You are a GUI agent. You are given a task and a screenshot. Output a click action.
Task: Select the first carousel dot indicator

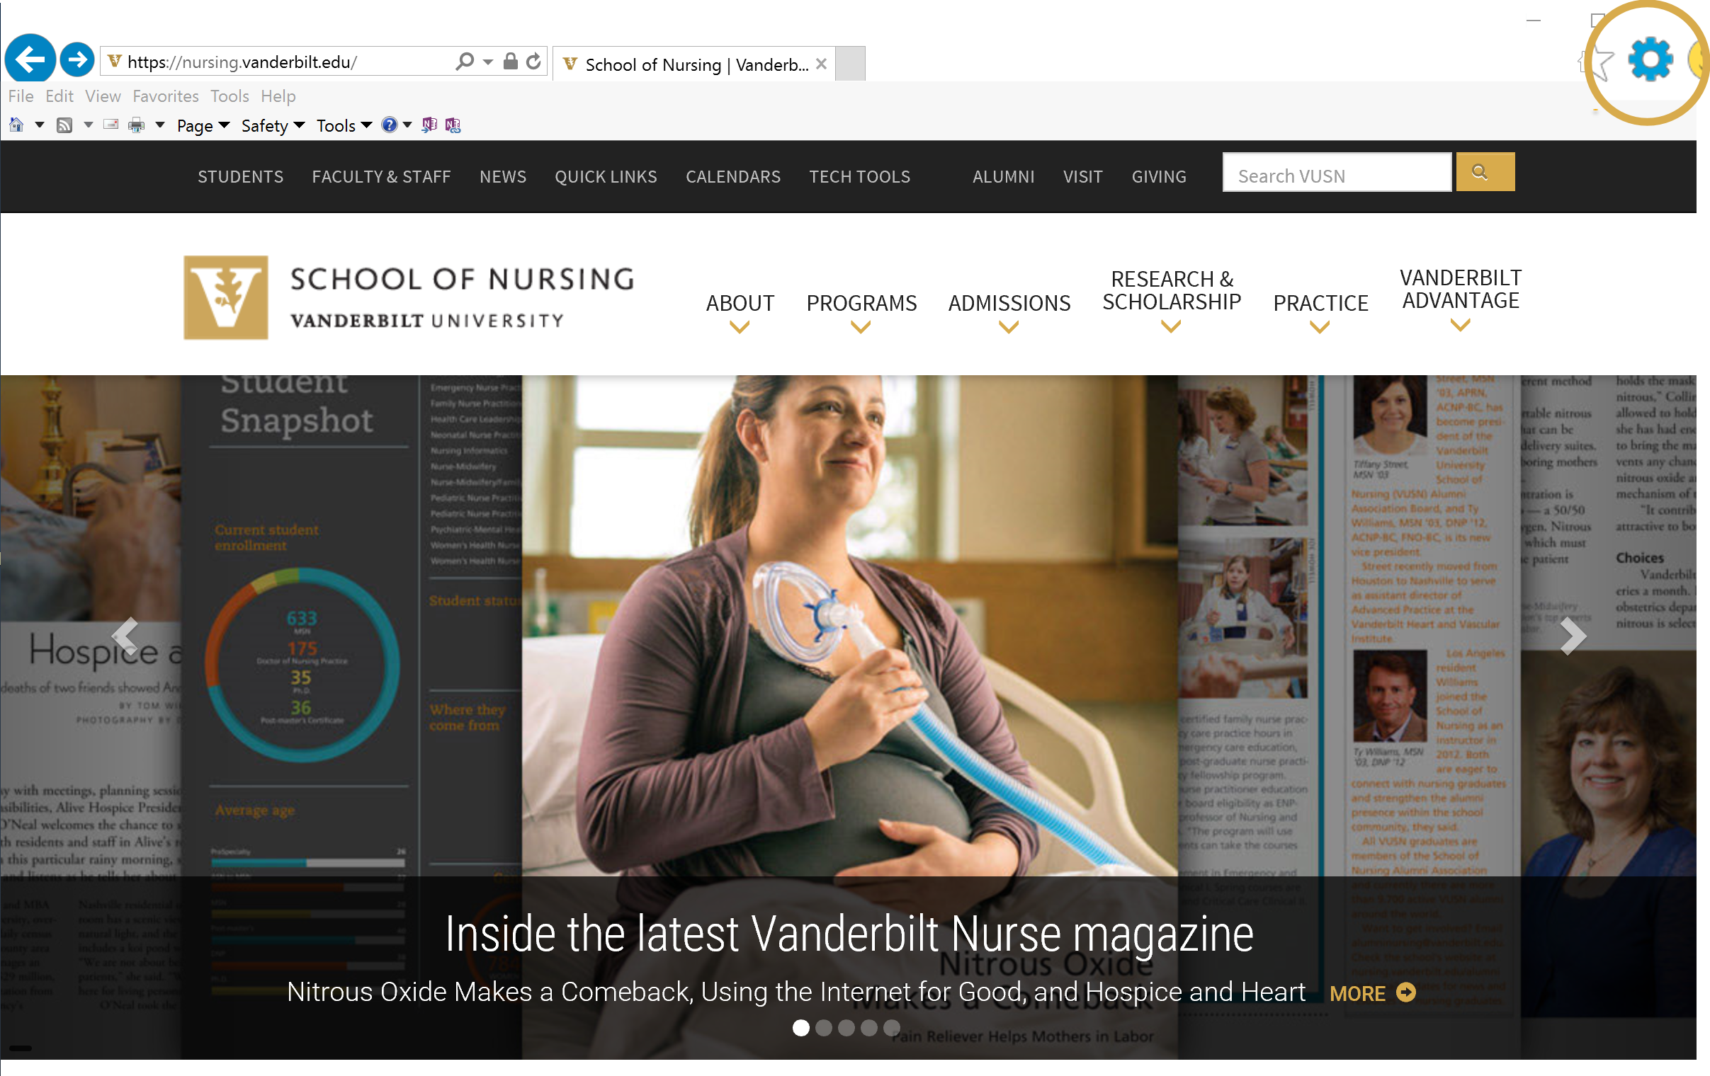[x=800, y=1028]
